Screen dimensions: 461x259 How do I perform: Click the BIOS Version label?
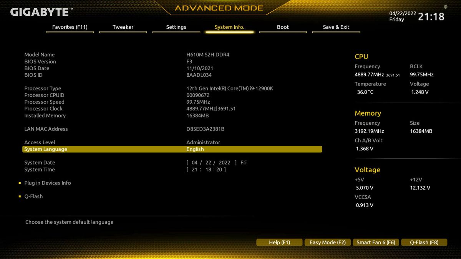pyautogui.click(x=40, y=62)
